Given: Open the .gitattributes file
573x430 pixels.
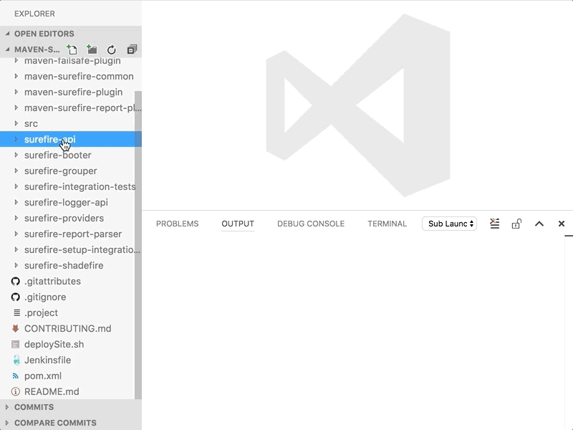Looking at the screenshot, I should tap(52, 281).
